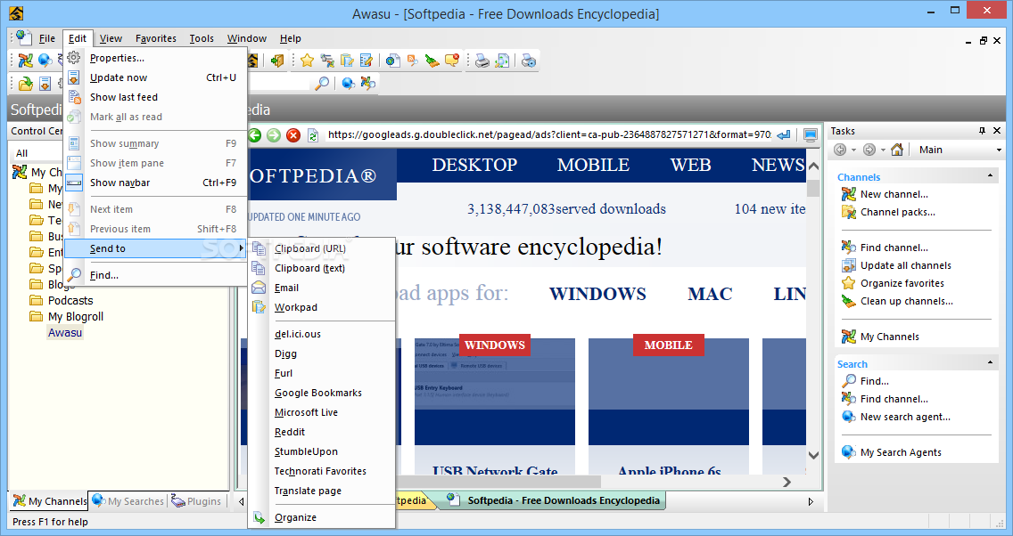Pin the Tasks pane with pushpin icon
This screenshot has height=536, width=1013.
982,131
